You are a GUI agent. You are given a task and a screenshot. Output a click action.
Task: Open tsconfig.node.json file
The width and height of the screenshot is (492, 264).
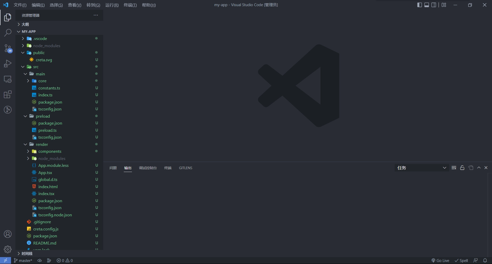pyautogui.click(x=59, y=215)
